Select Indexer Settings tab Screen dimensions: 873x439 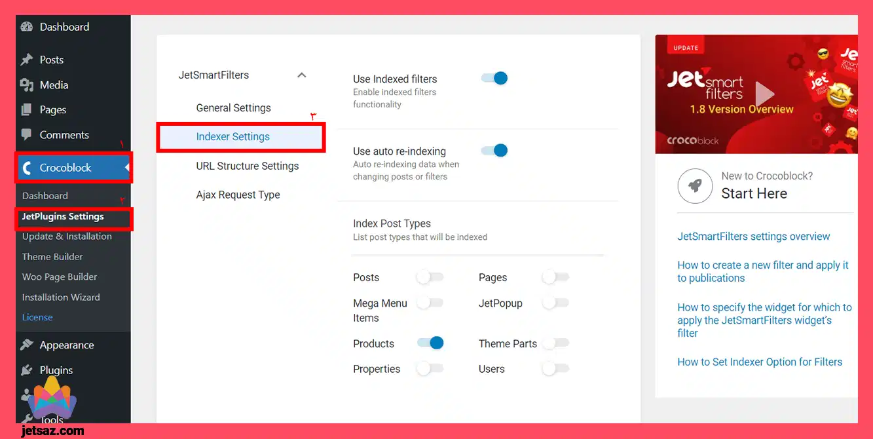[241, 137]
